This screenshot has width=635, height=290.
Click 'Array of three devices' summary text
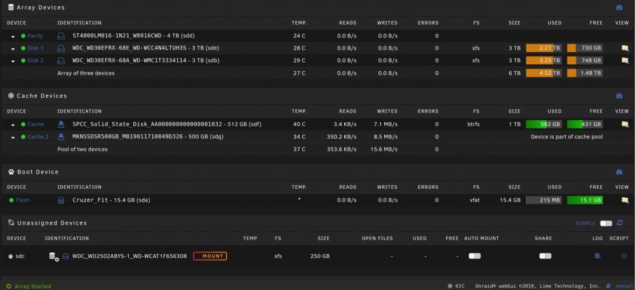coord(86,73)
